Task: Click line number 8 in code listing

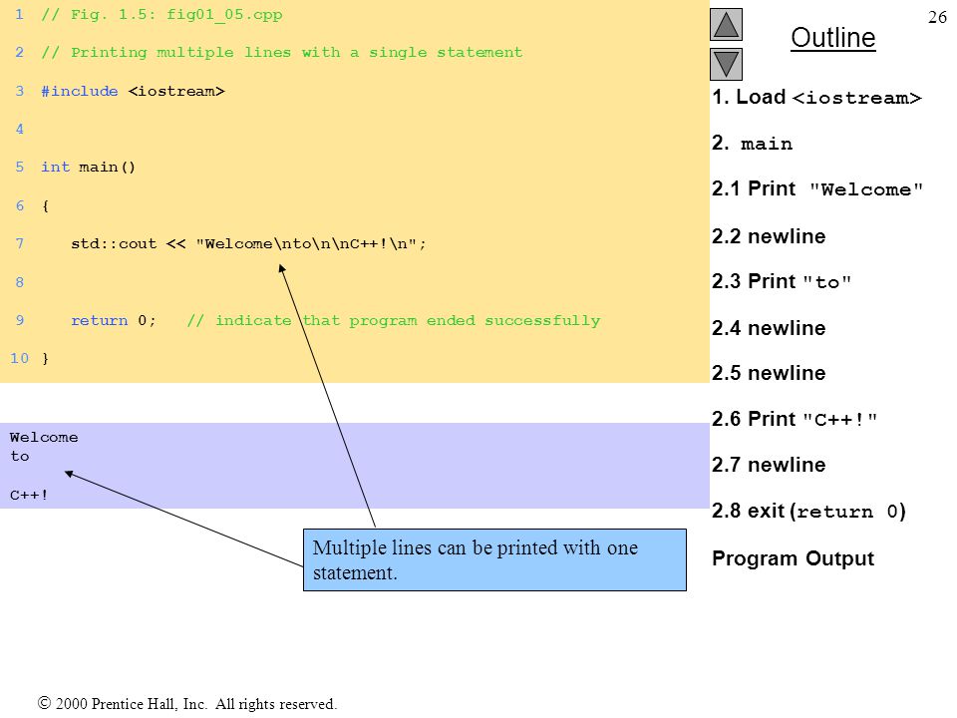Action: coord(20,282)
